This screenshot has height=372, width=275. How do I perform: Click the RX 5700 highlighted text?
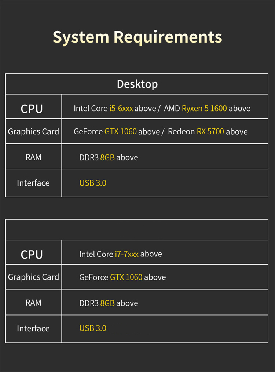tap(210, 131)
